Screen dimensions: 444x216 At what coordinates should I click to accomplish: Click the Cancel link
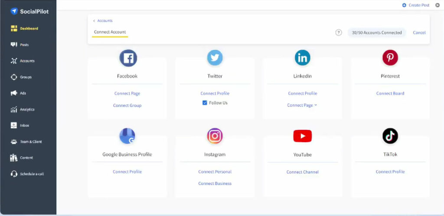(419, 33)
